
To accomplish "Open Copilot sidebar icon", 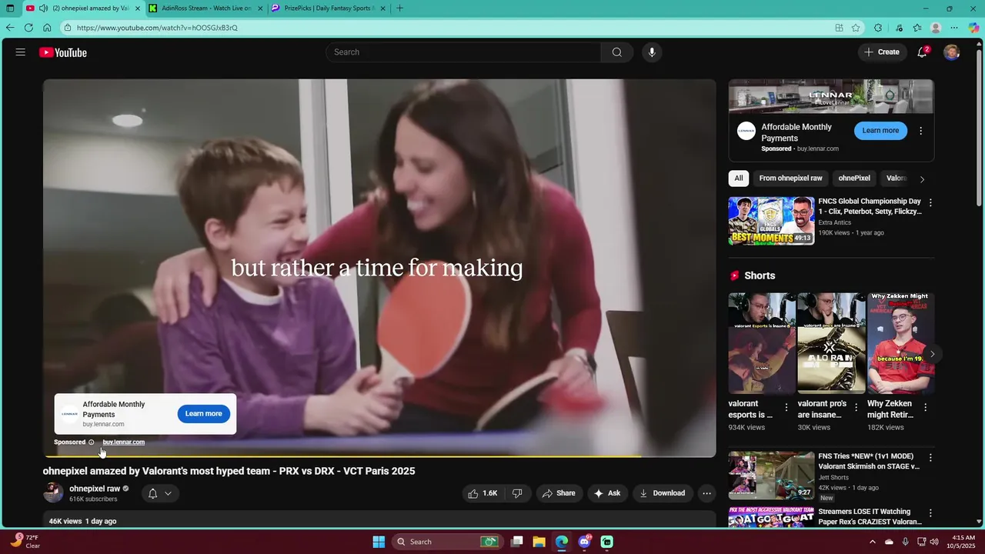I will point(973,28).
